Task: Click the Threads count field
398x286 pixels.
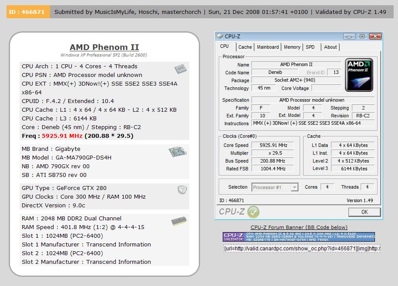Action: (367, 187)
